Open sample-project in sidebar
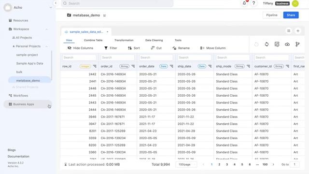 (x=27, y=55)
